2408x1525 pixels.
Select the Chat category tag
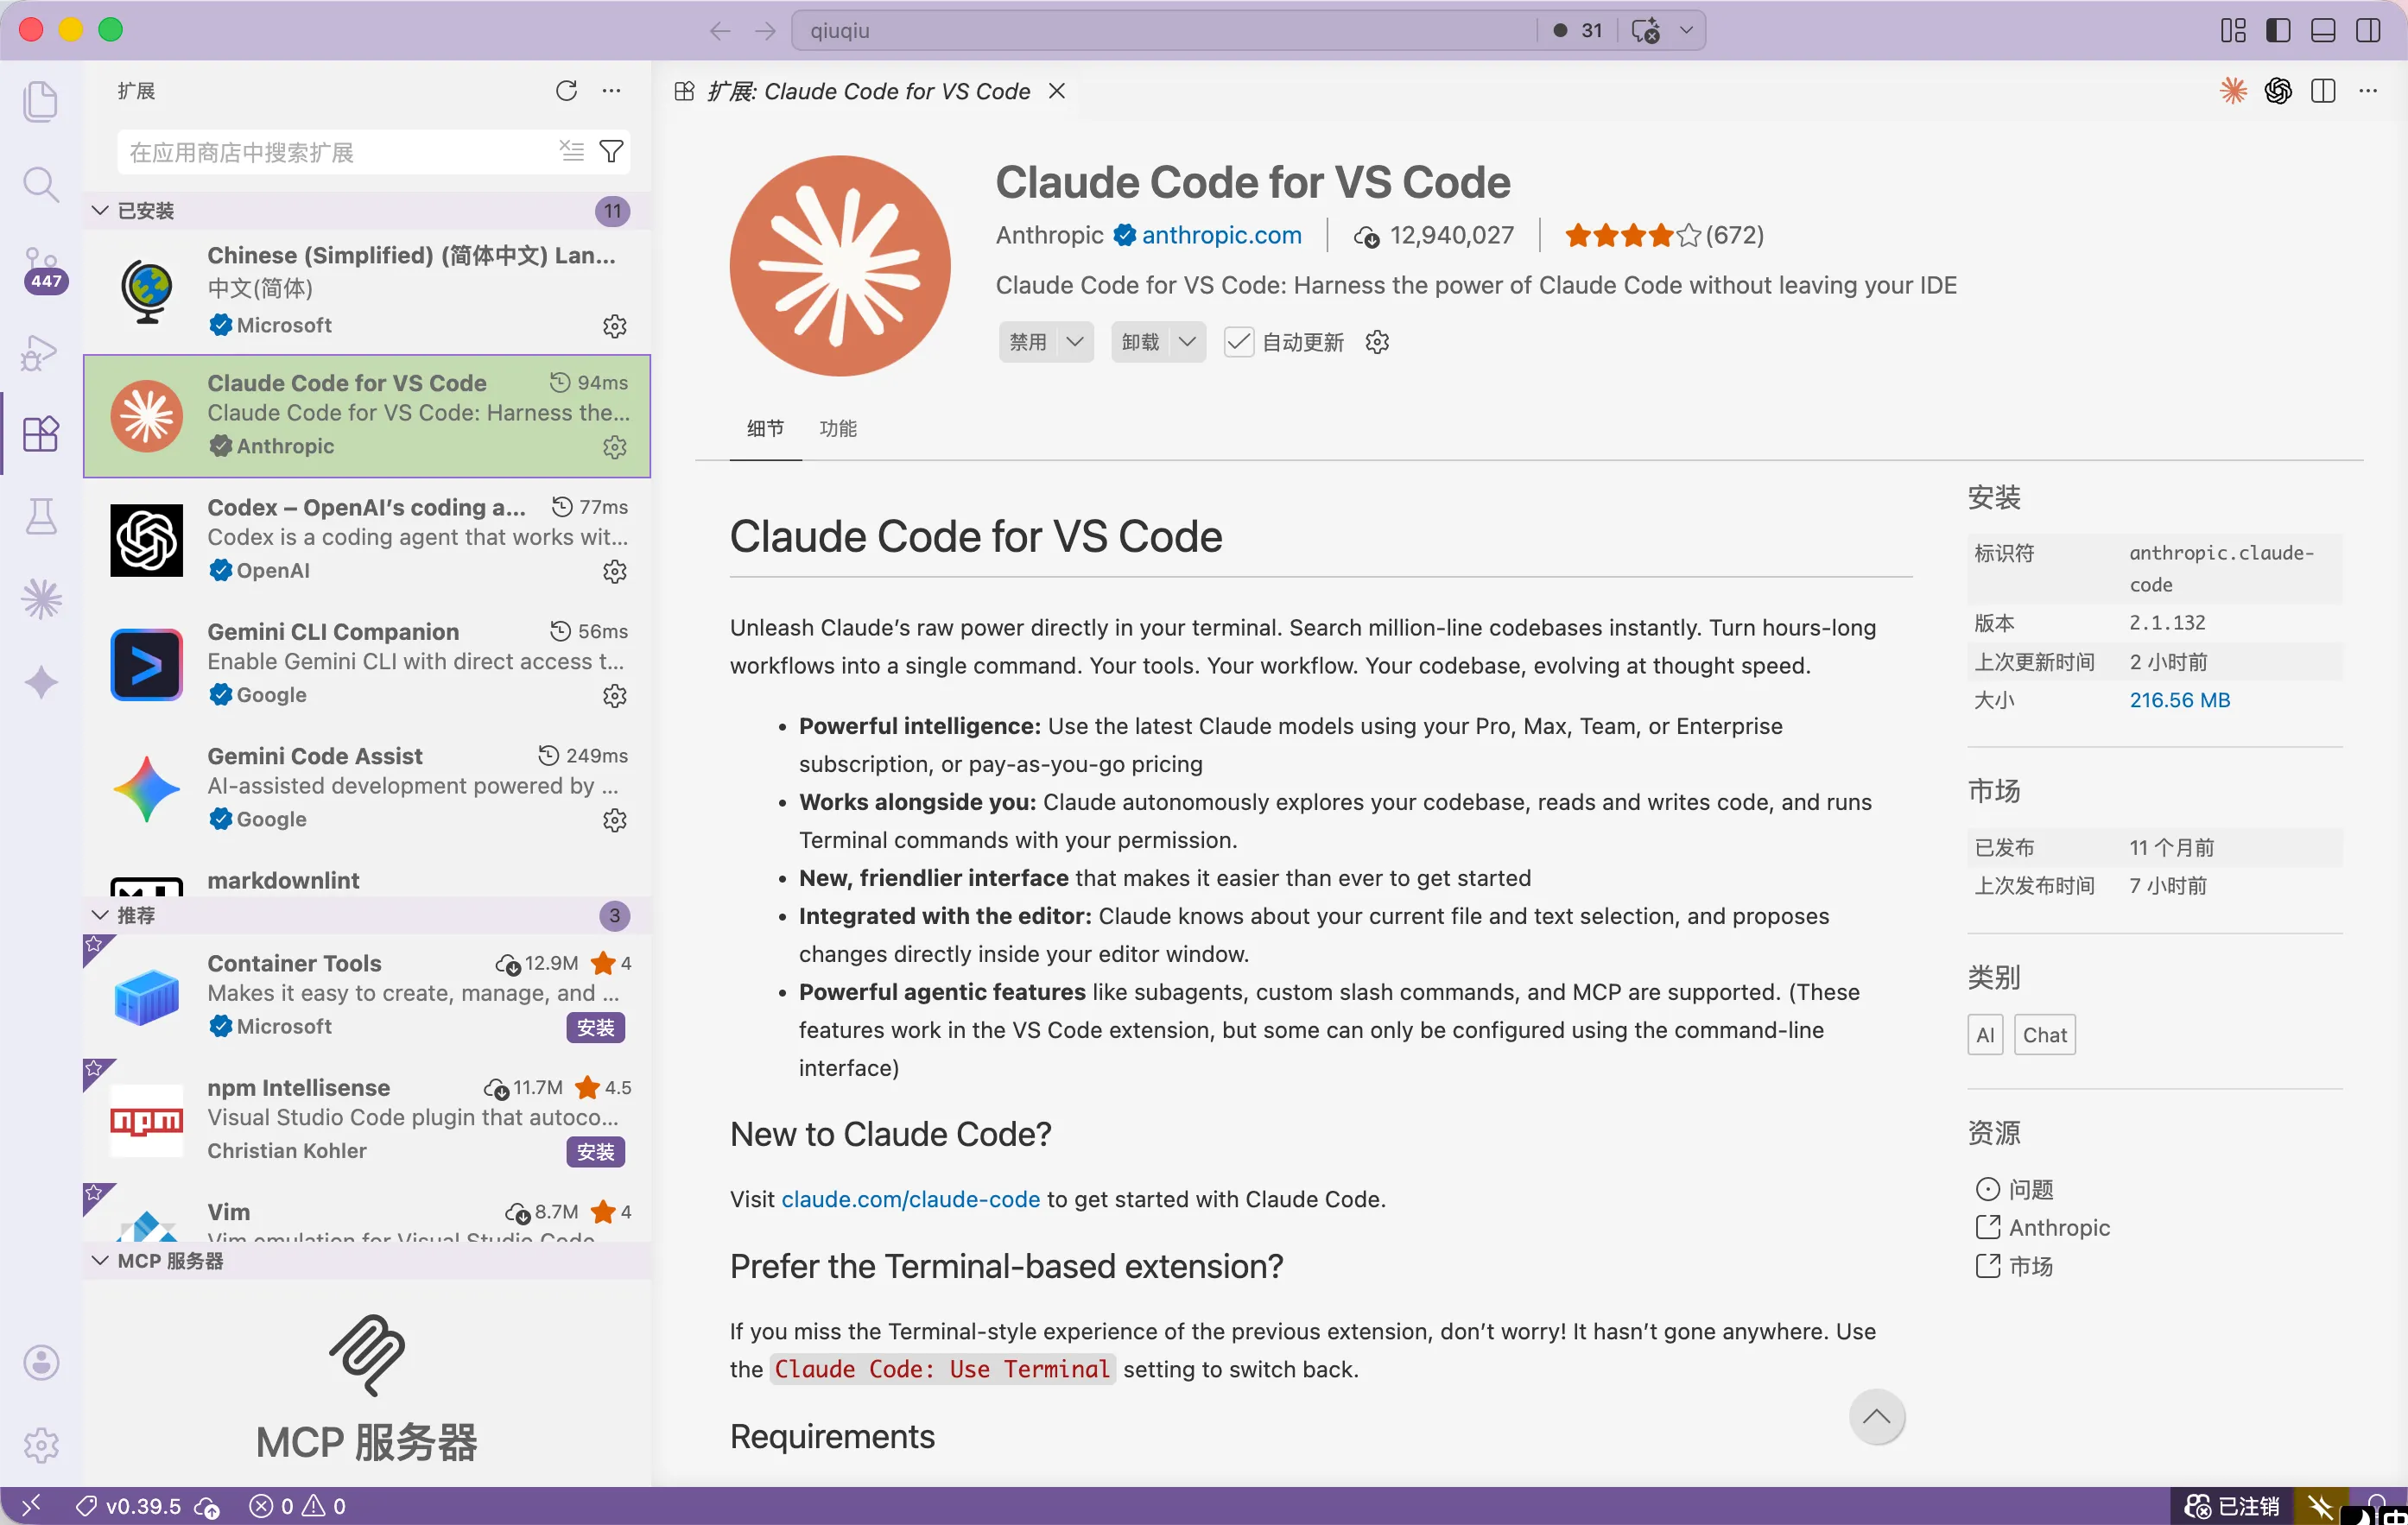coord(2045,1035)
